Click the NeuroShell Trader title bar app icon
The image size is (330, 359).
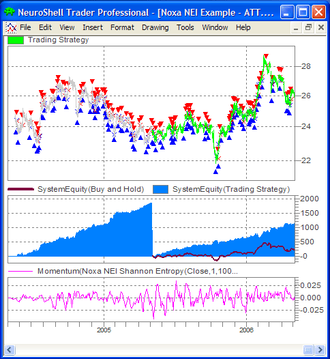pyautogui.click(x=10, y=12)
